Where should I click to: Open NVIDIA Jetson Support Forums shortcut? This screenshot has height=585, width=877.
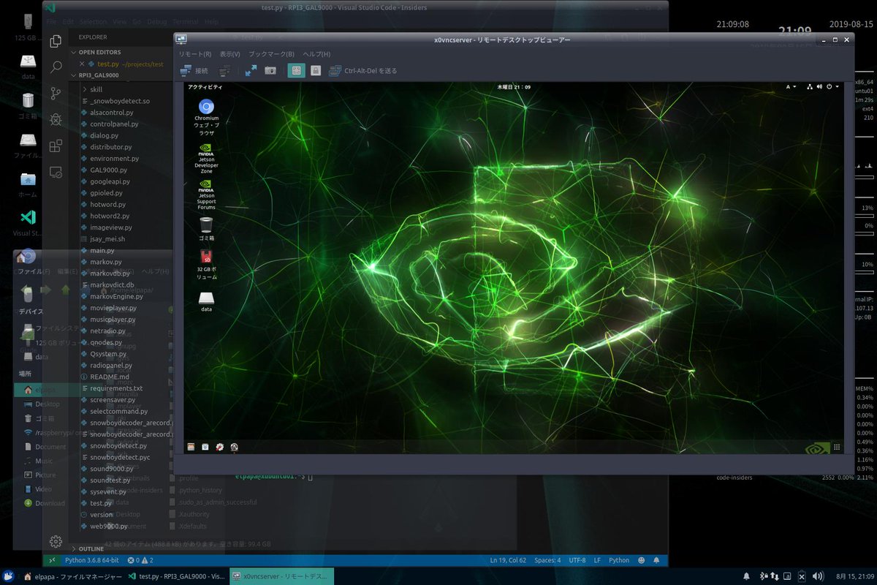(x=206, y=195)
